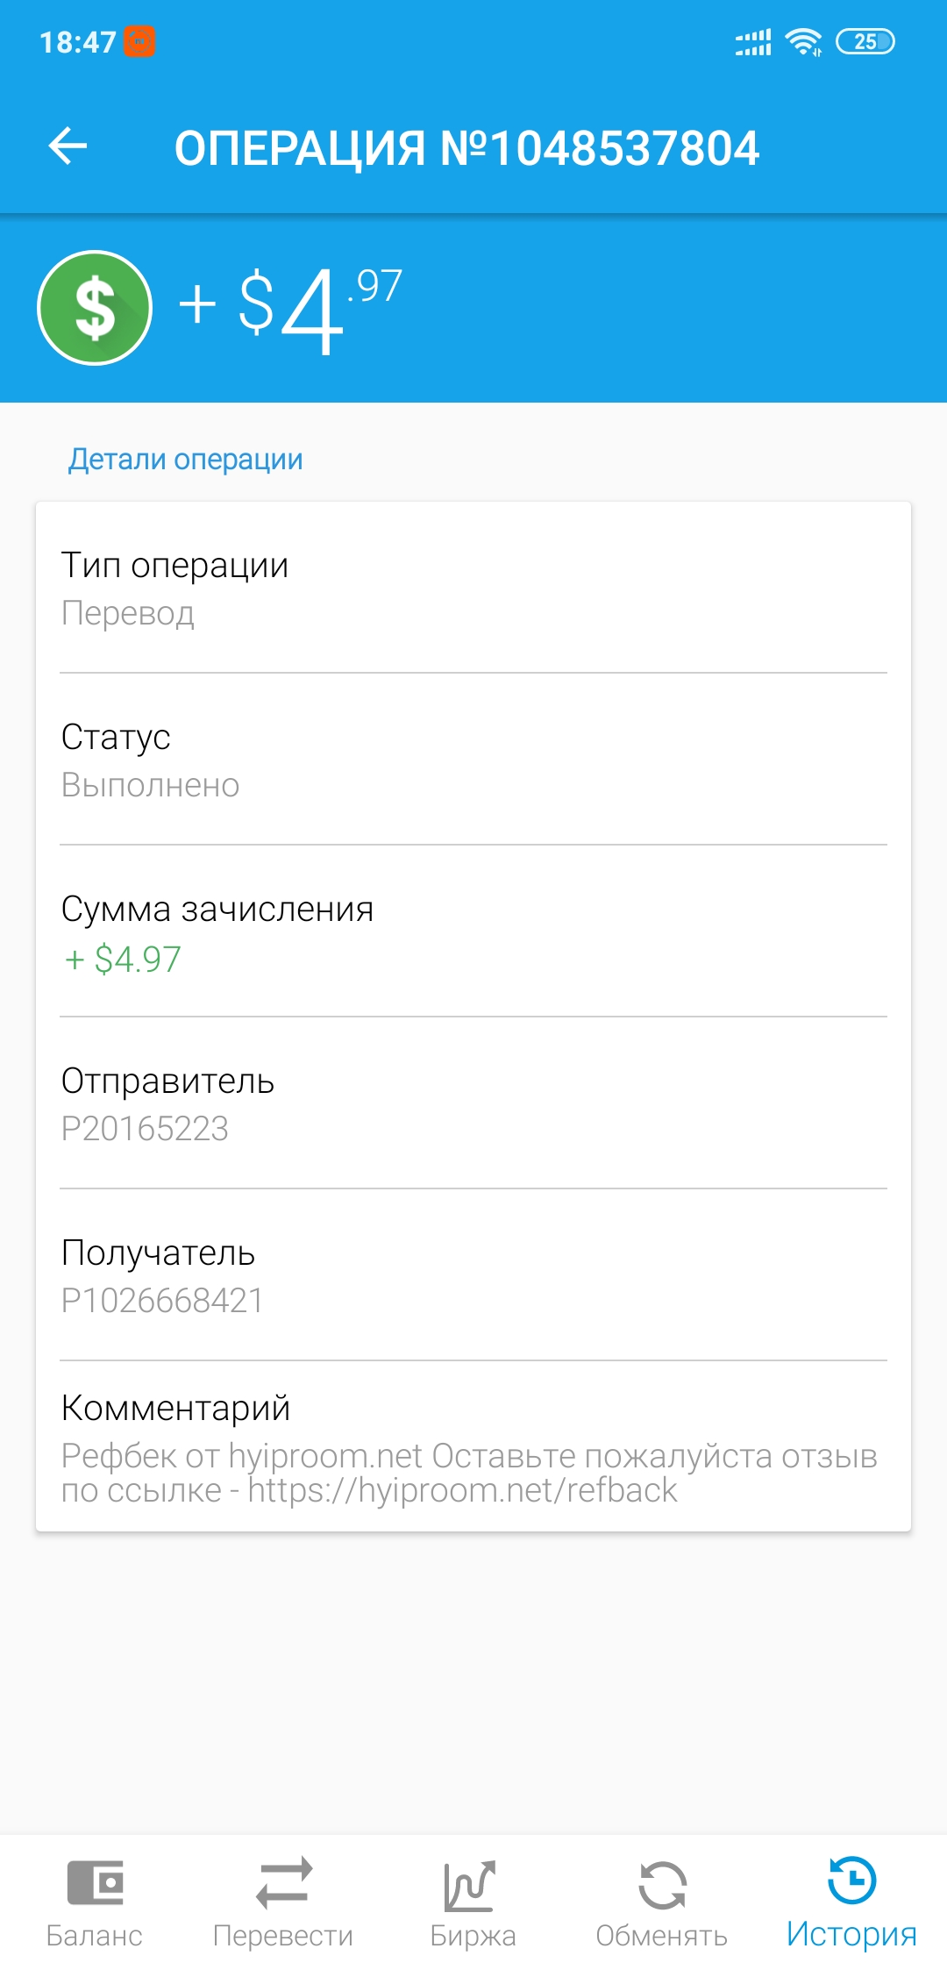The height and width of the screenshot is (1970, 947).
Task: Open the hyiproom.net refback link in comment
Action: pyautogui.click(x=462, y=1490)
